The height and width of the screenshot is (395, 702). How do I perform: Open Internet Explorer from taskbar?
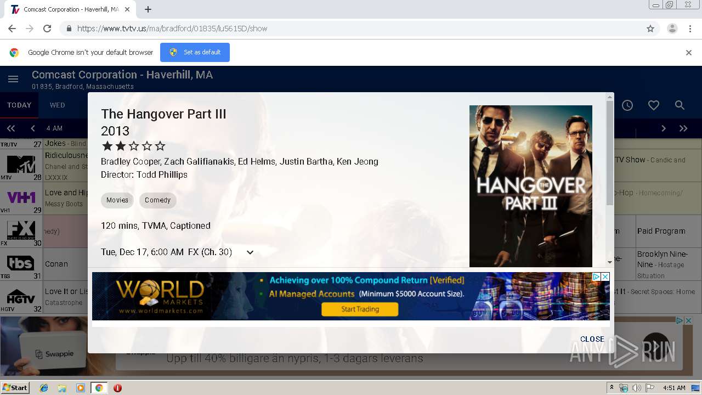44,388
